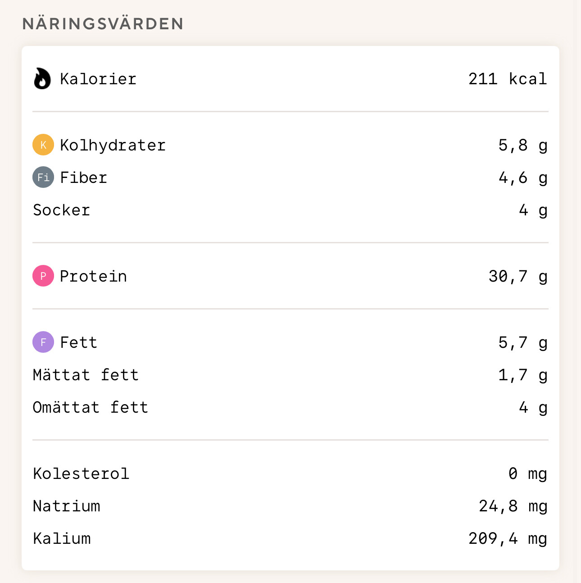Select the Kalium row label

pos(62,538)
